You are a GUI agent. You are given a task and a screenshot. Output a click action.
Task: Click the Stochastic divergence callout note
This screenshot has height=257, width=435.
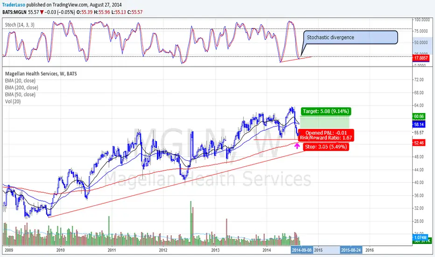pos(351,37)
